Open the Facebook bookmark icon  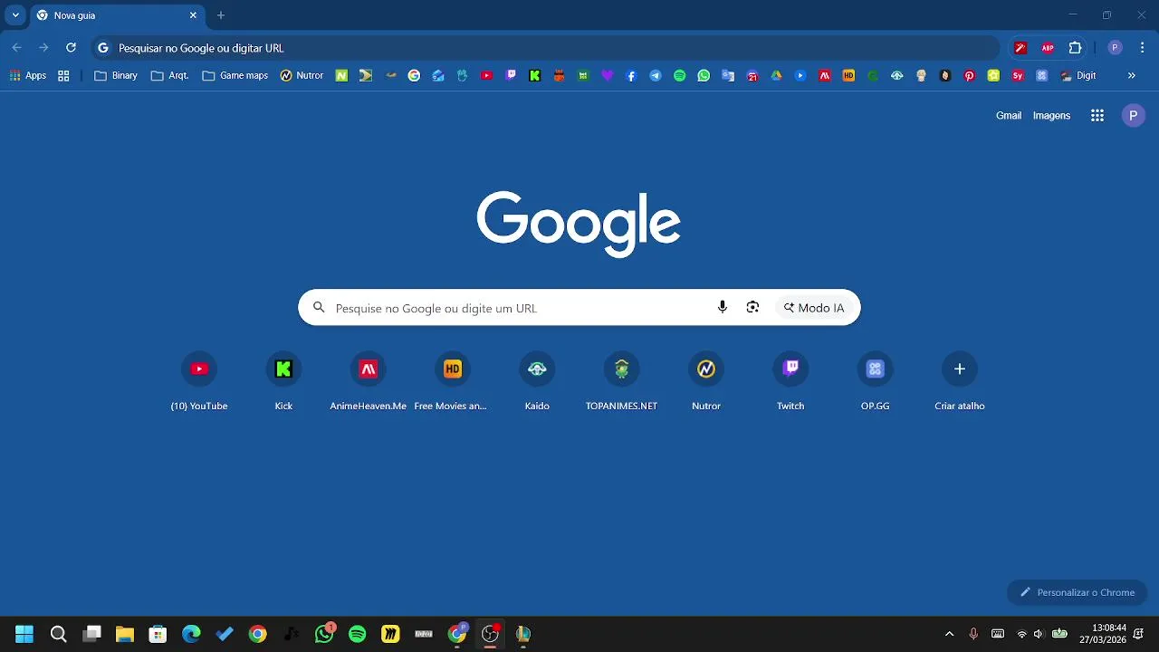pos(631,76)
